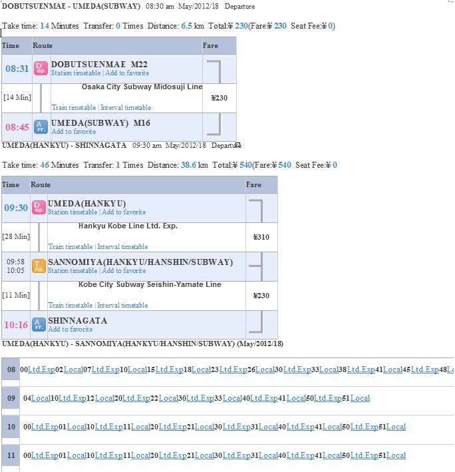Open Station timetable under UMEDA(HANKYU)

coord(73,212)
